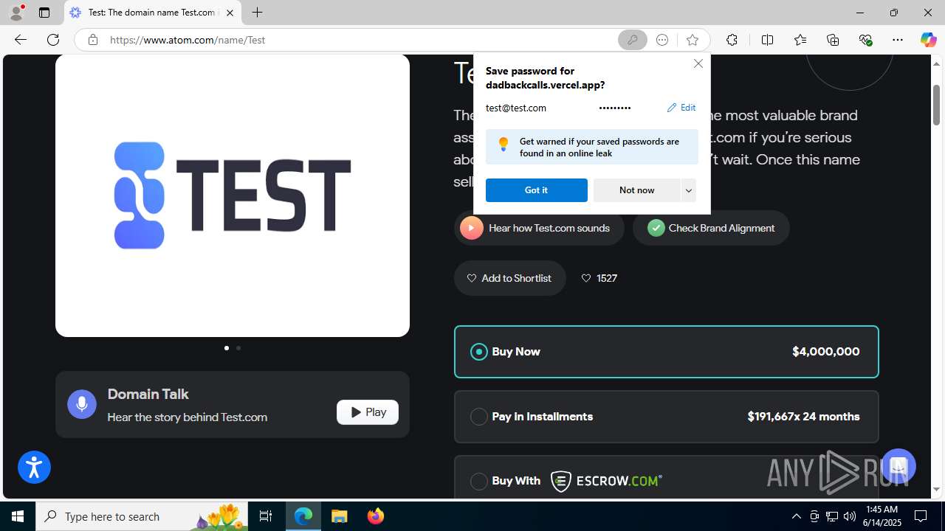The image size is (945, 531).
Task: Switch to first carousel dot
Action: 226,348
